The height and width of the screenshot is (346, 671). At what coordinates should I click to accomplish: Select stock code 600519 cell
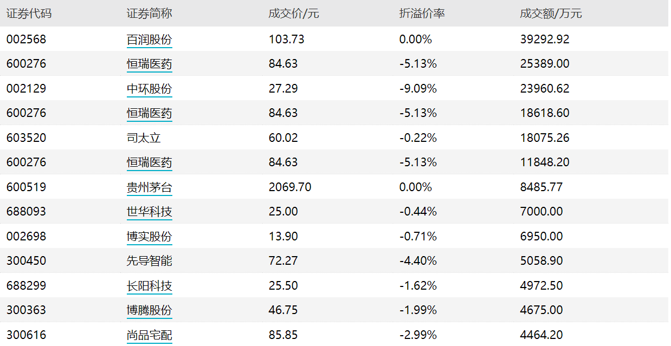[26, 187]
